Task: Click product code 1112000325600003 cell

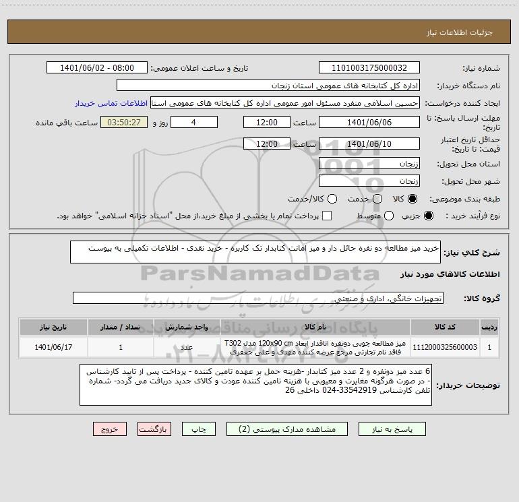Action: pyautogui.click(x=445, y=347)
